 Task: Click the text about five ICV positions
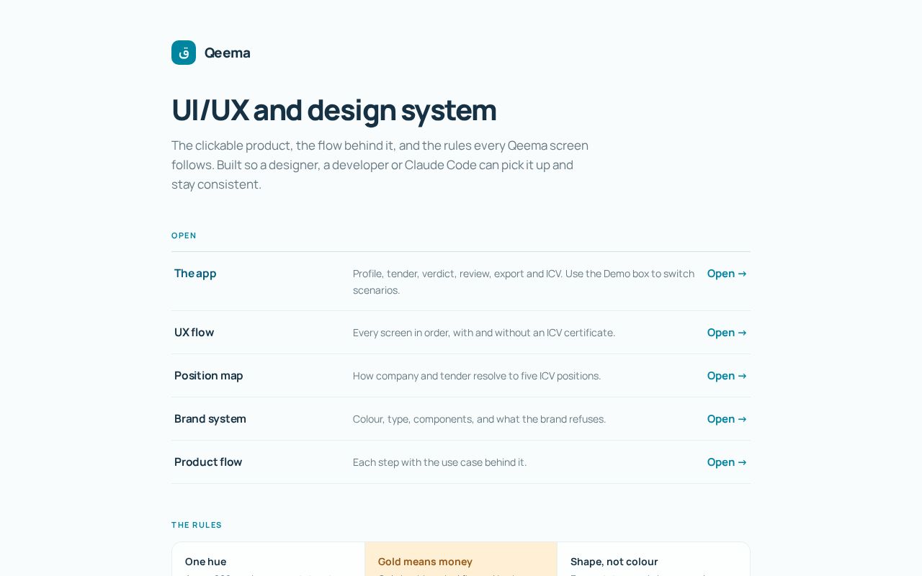pyautogui.click(x=477, y=376)
